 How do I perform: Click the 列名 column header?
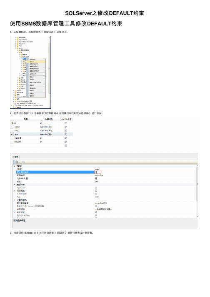tap(25, 119)
